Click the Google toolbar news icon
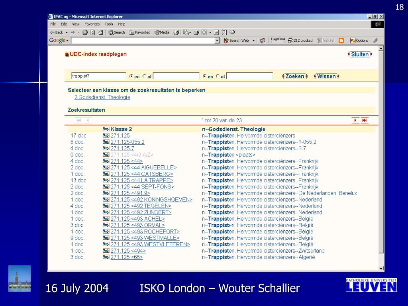The width and height of the screenshot is (408, 306). 263,41
